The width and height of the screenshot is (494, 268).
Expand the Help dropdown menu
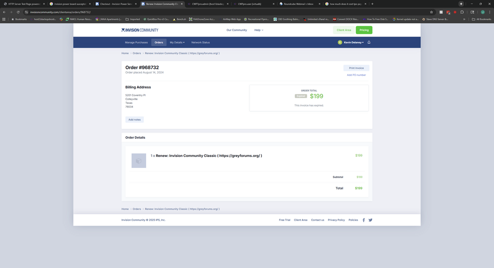pos(258,30)
